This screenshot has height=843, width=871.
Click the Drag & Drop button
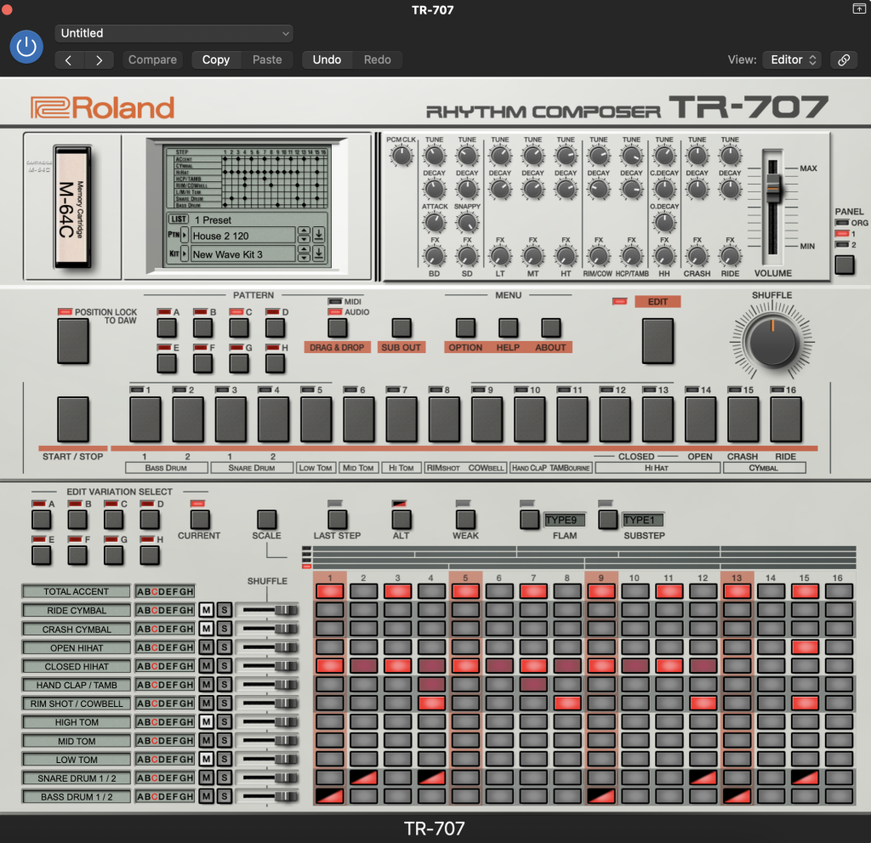tap(337, 328)
